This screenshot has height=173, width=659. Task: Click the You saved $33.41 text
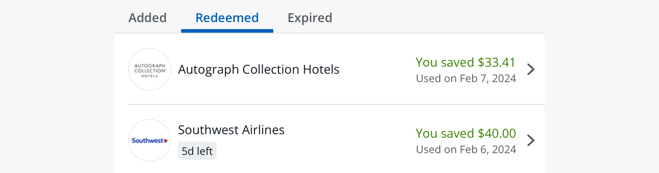tap(465, 62)
